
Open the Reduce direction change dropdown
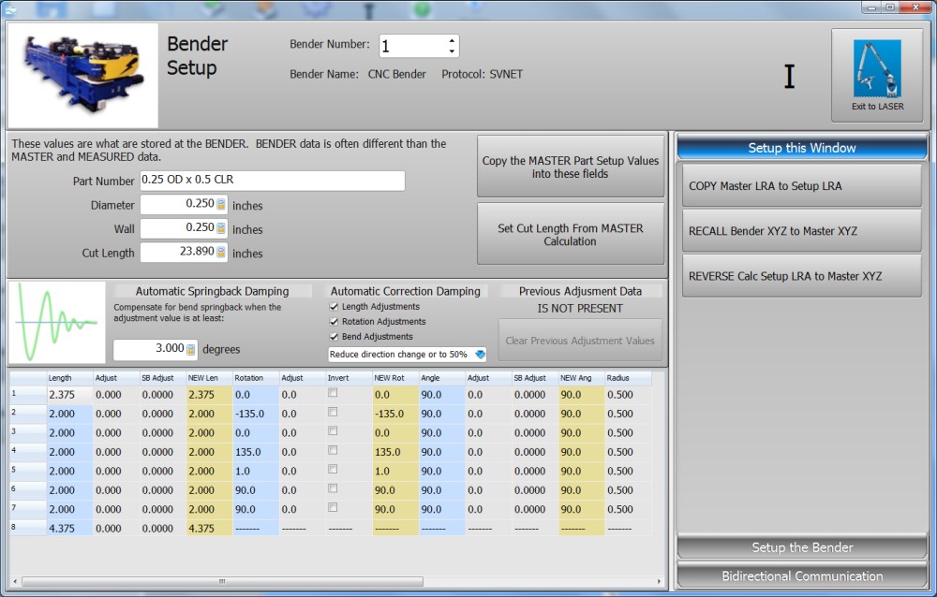[480, 355]
